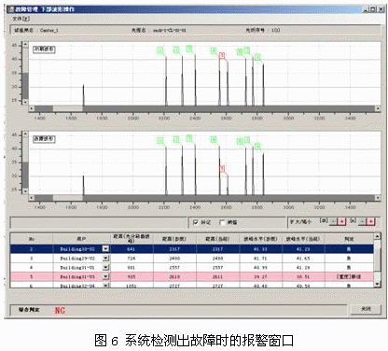388x351 pixels.
Task: Select red marker 5 in upper waveform
Action: tap(222, 55)
